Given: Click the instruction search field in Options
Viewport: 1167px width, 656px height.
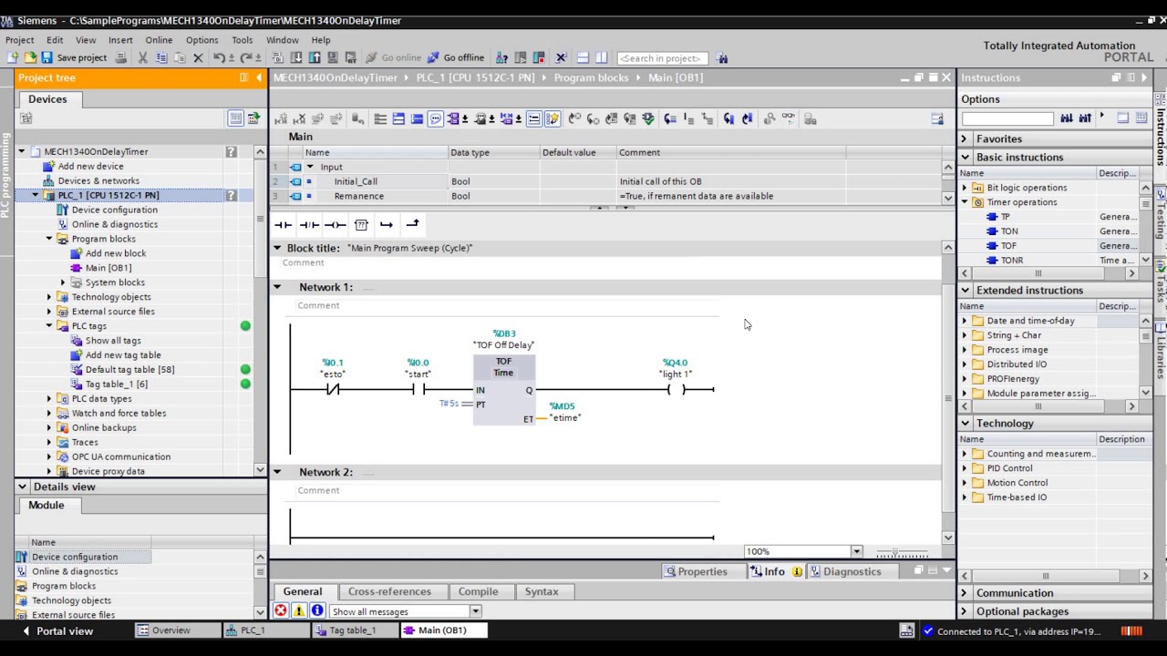Looking at the screenshot, I should tap(1007, 118).
